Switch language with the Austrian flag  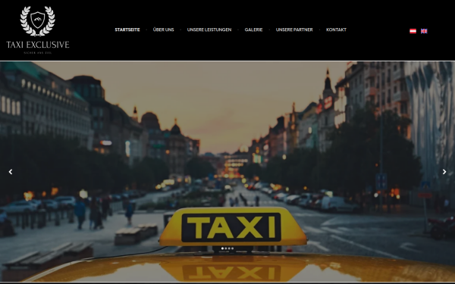click(x=413, y=31)
